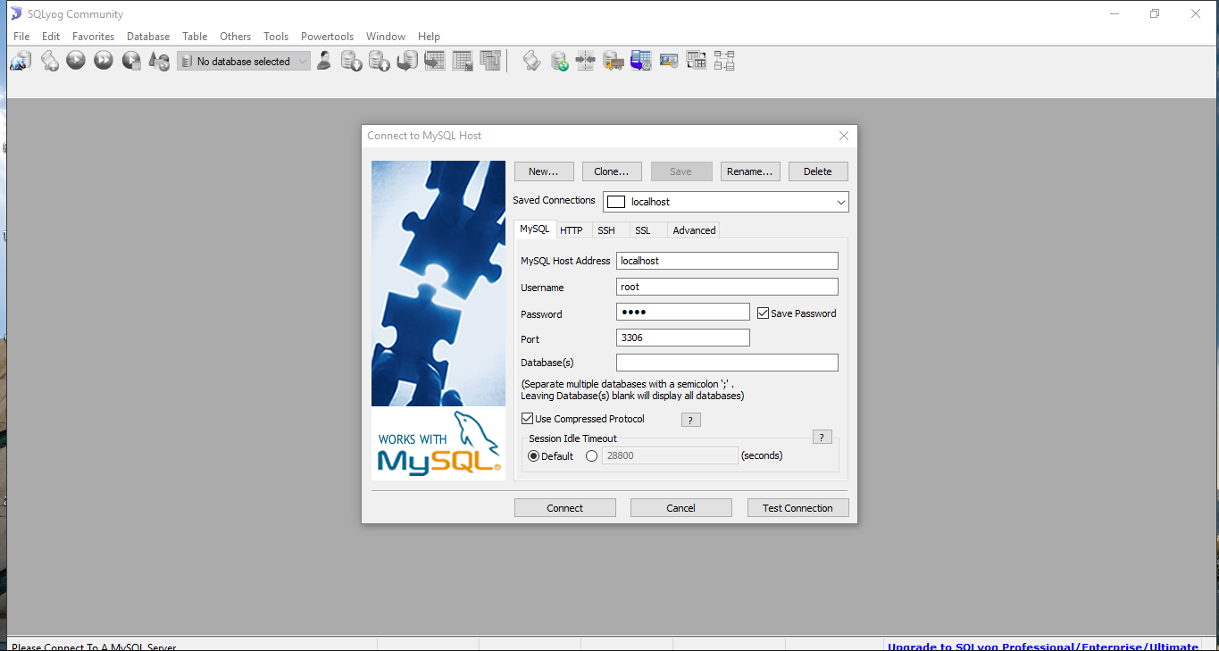Click the New Query Editor scroll-with-plus icon

49,61
